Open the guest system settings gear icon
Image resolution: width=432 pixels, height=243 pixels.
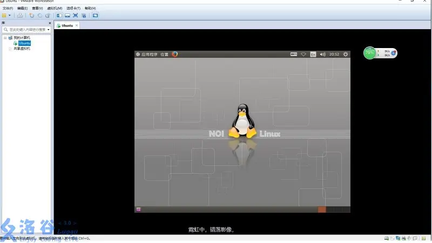click(x=346, y=54)
